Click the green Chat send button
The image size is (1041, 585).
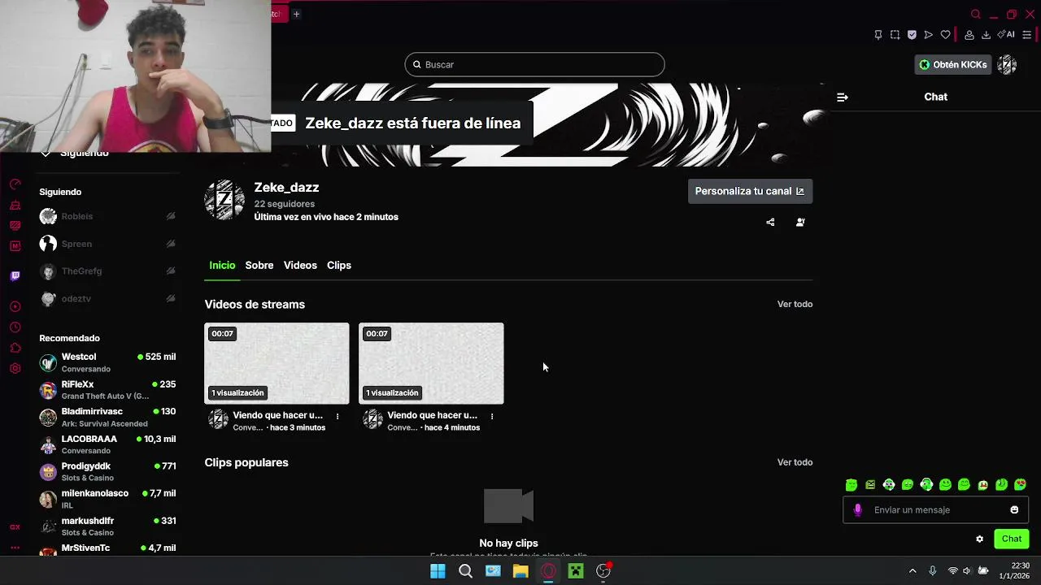(x=1012, y=539)
